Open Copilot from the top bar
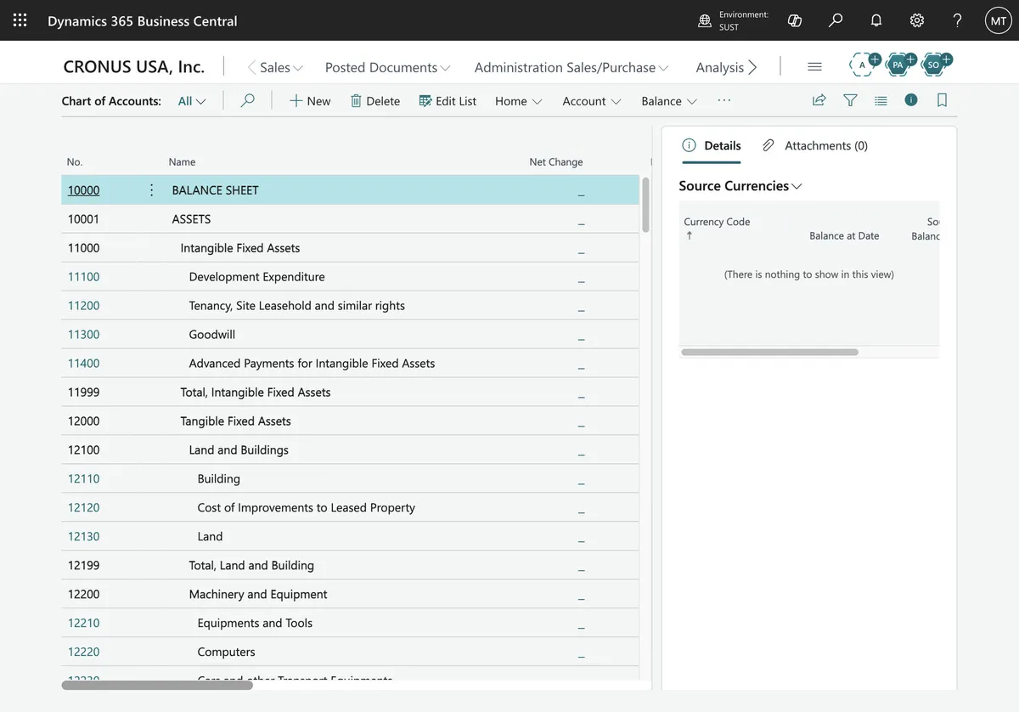 tap(795, 20)
